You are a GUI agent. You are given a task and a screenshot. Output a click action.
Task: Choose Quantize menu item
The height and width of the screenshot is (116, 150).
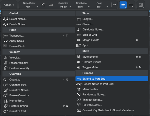[39, 80]
